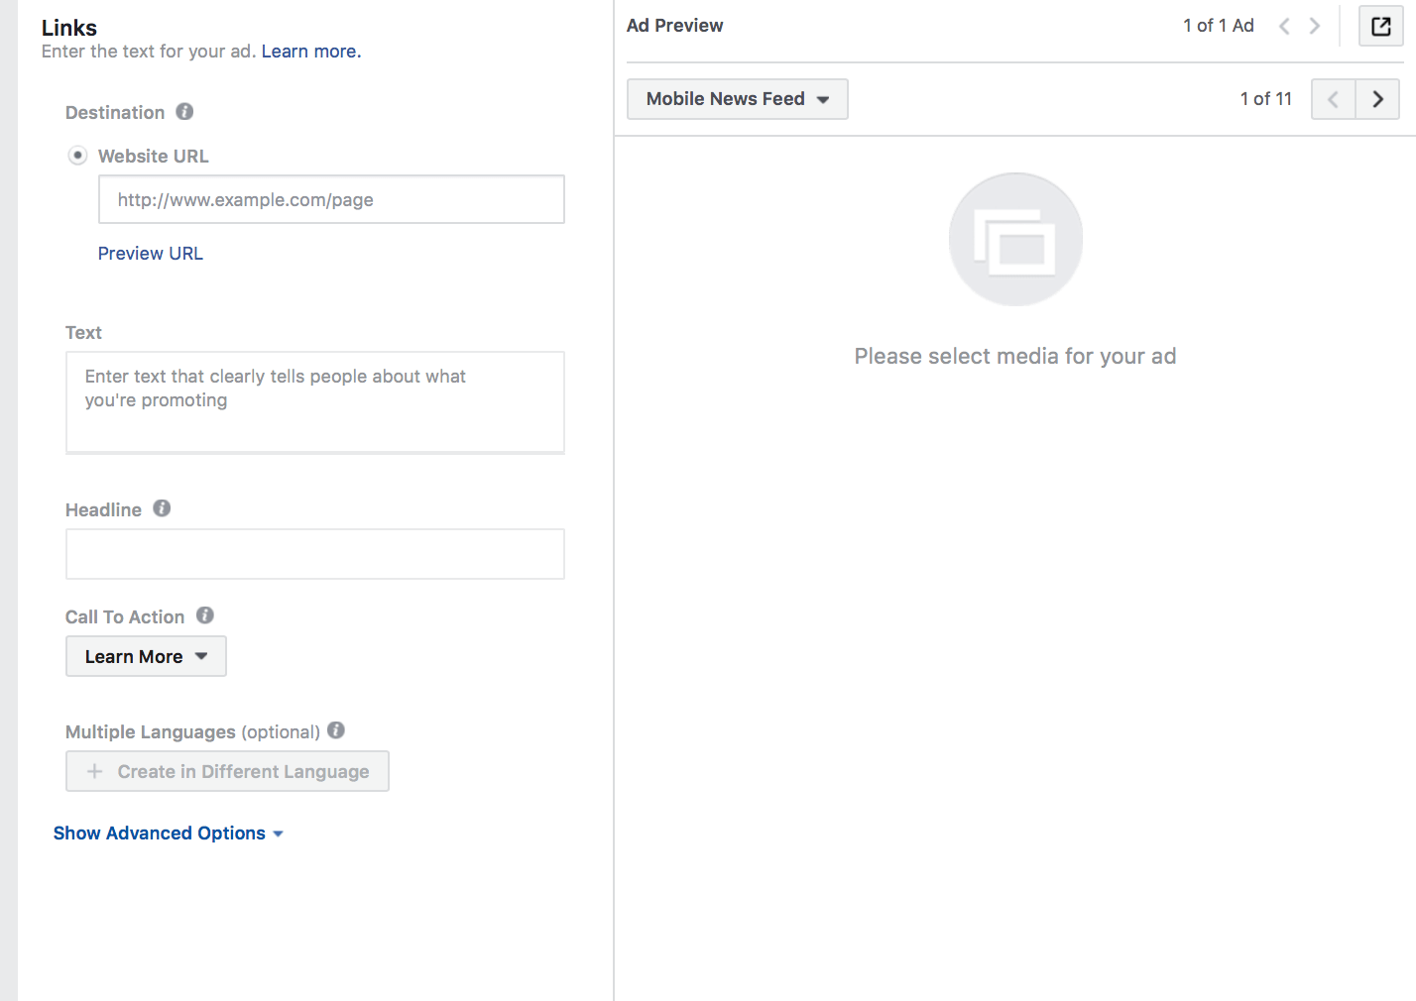Click the Headline info icon
The image size is (1416, 1001).
point(162,507)
